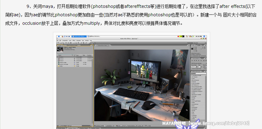The height and width of the screenshot is (129, 262).
Task: Switch to the Audio panel tab
Action: pyautogui.click(x=199, y=45)
